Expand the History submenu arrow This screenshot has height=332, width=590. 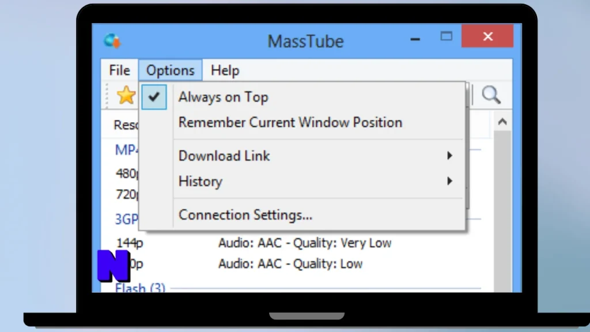[449, 181]
